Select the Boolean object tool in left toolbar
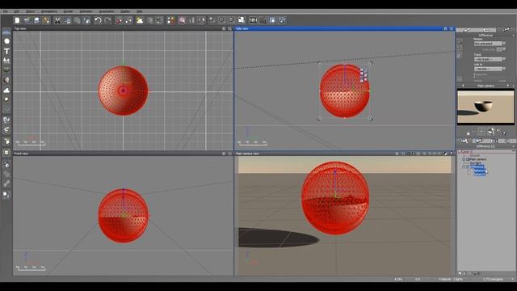The image size is (517, 291). pyautogui.click(x=6, y=141)
